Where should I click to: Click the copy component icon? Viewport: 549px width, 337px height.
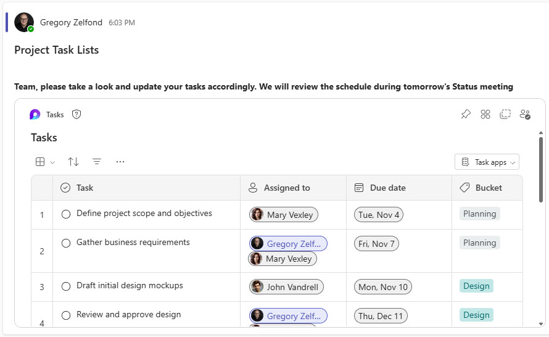pyautogui.click(x=505, y=114)
